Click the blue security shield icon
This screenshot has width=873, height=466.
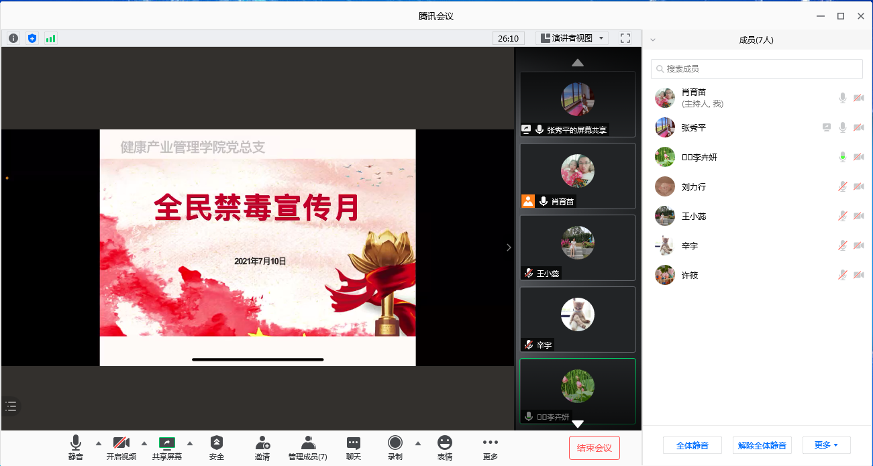point(32,38)
